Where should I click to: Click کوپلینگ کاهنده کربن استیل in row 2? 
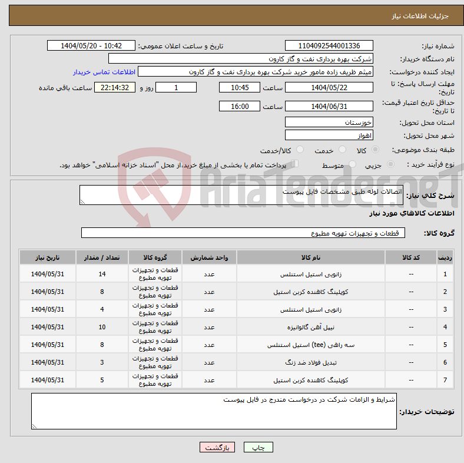[x=311, y=292]
